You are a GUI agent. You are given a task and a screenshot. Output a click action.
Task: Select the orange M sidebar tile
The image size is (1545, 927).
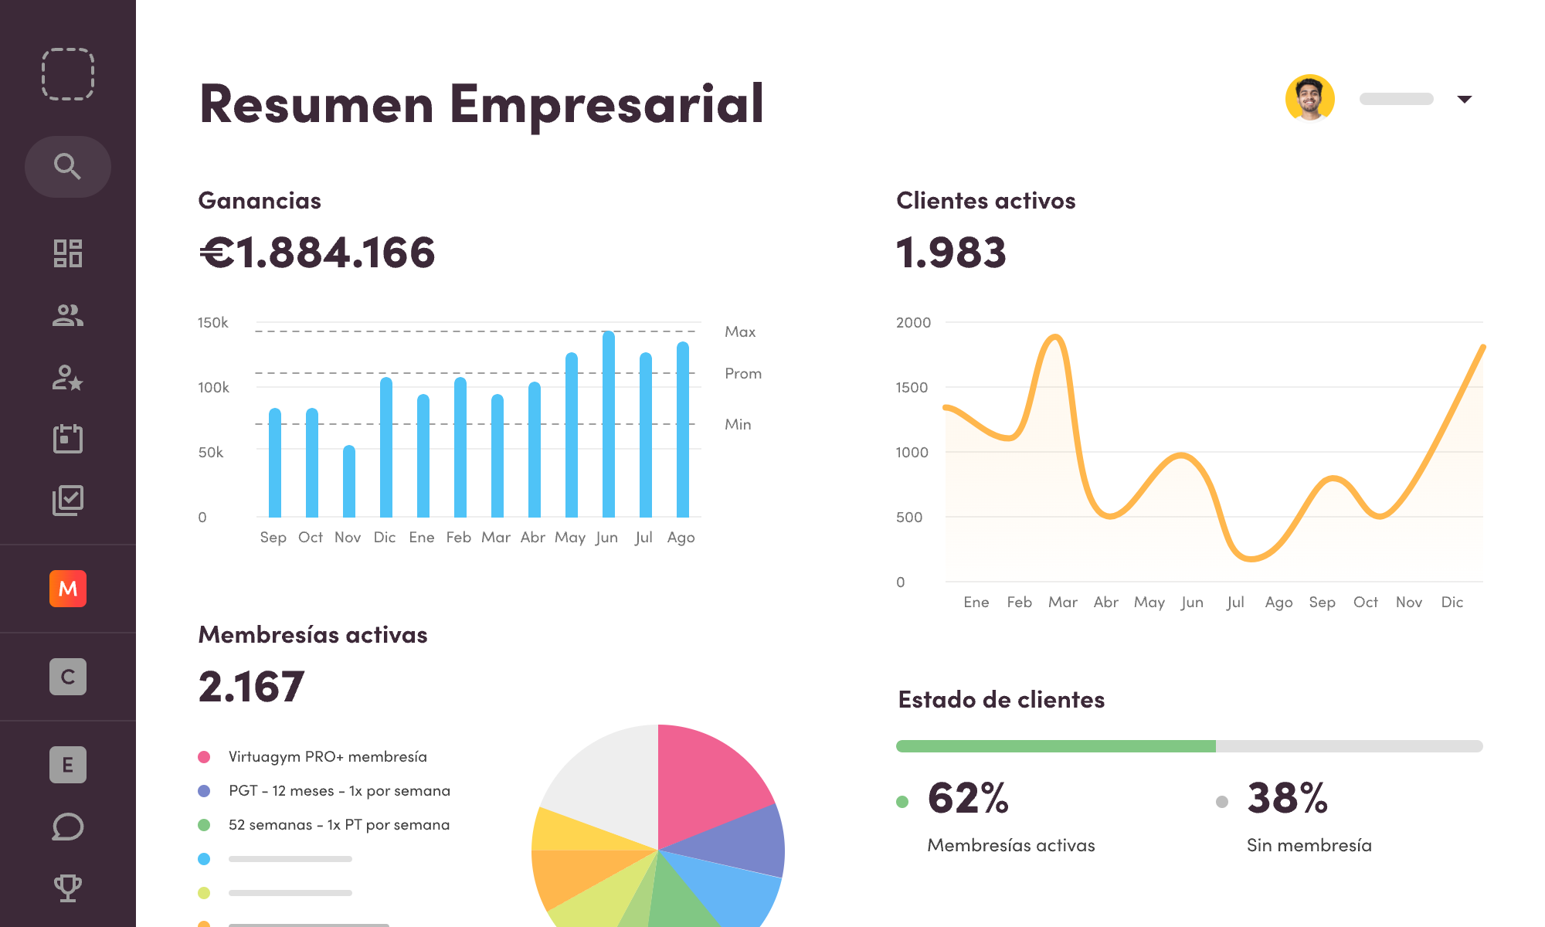[68, 589]
